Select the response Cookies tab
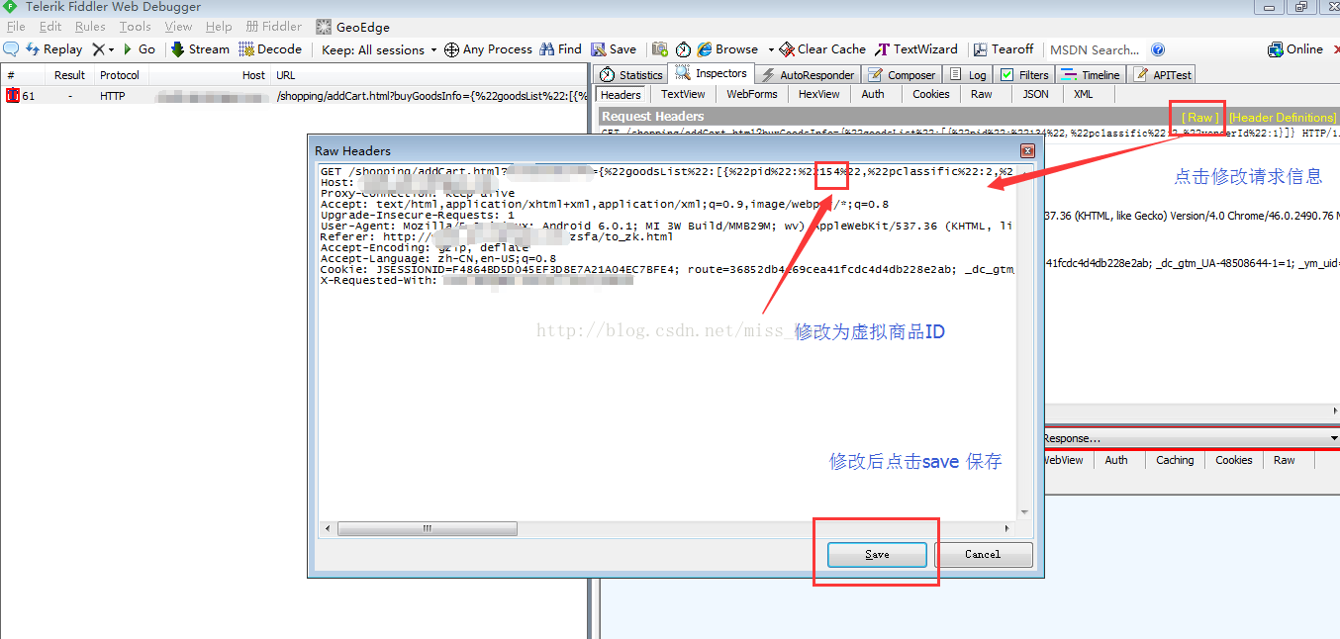This screenshot has width=1340, height=639. (x=1233, y=460)
